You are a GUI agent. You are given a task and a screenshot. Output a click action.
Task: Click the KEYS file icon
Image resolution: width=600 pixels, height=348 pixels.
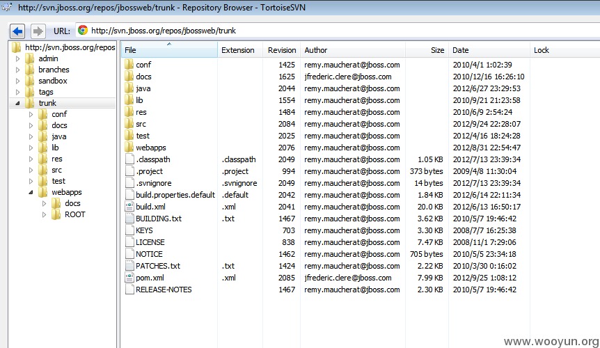click(129, 230)
